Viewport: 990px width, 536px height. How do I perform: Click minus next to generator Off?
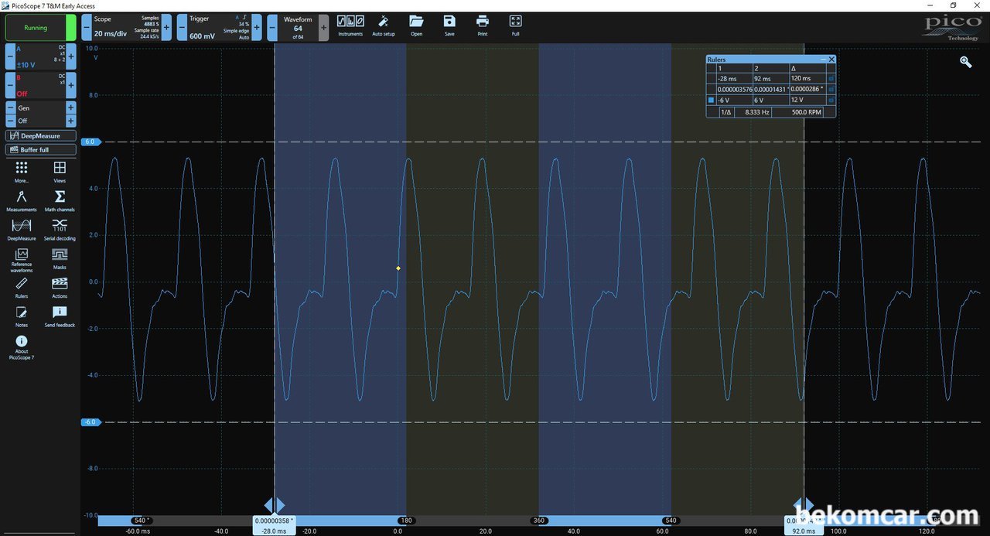[x=11, y=121]
